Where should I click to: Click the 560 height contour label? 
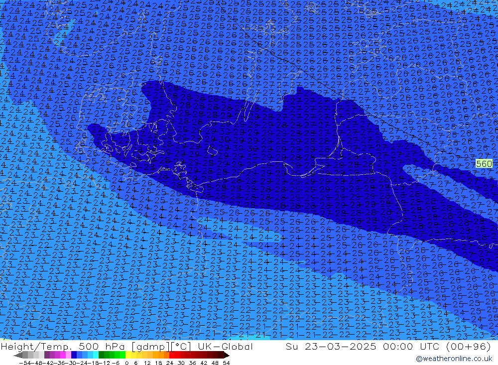pos(484,164)
